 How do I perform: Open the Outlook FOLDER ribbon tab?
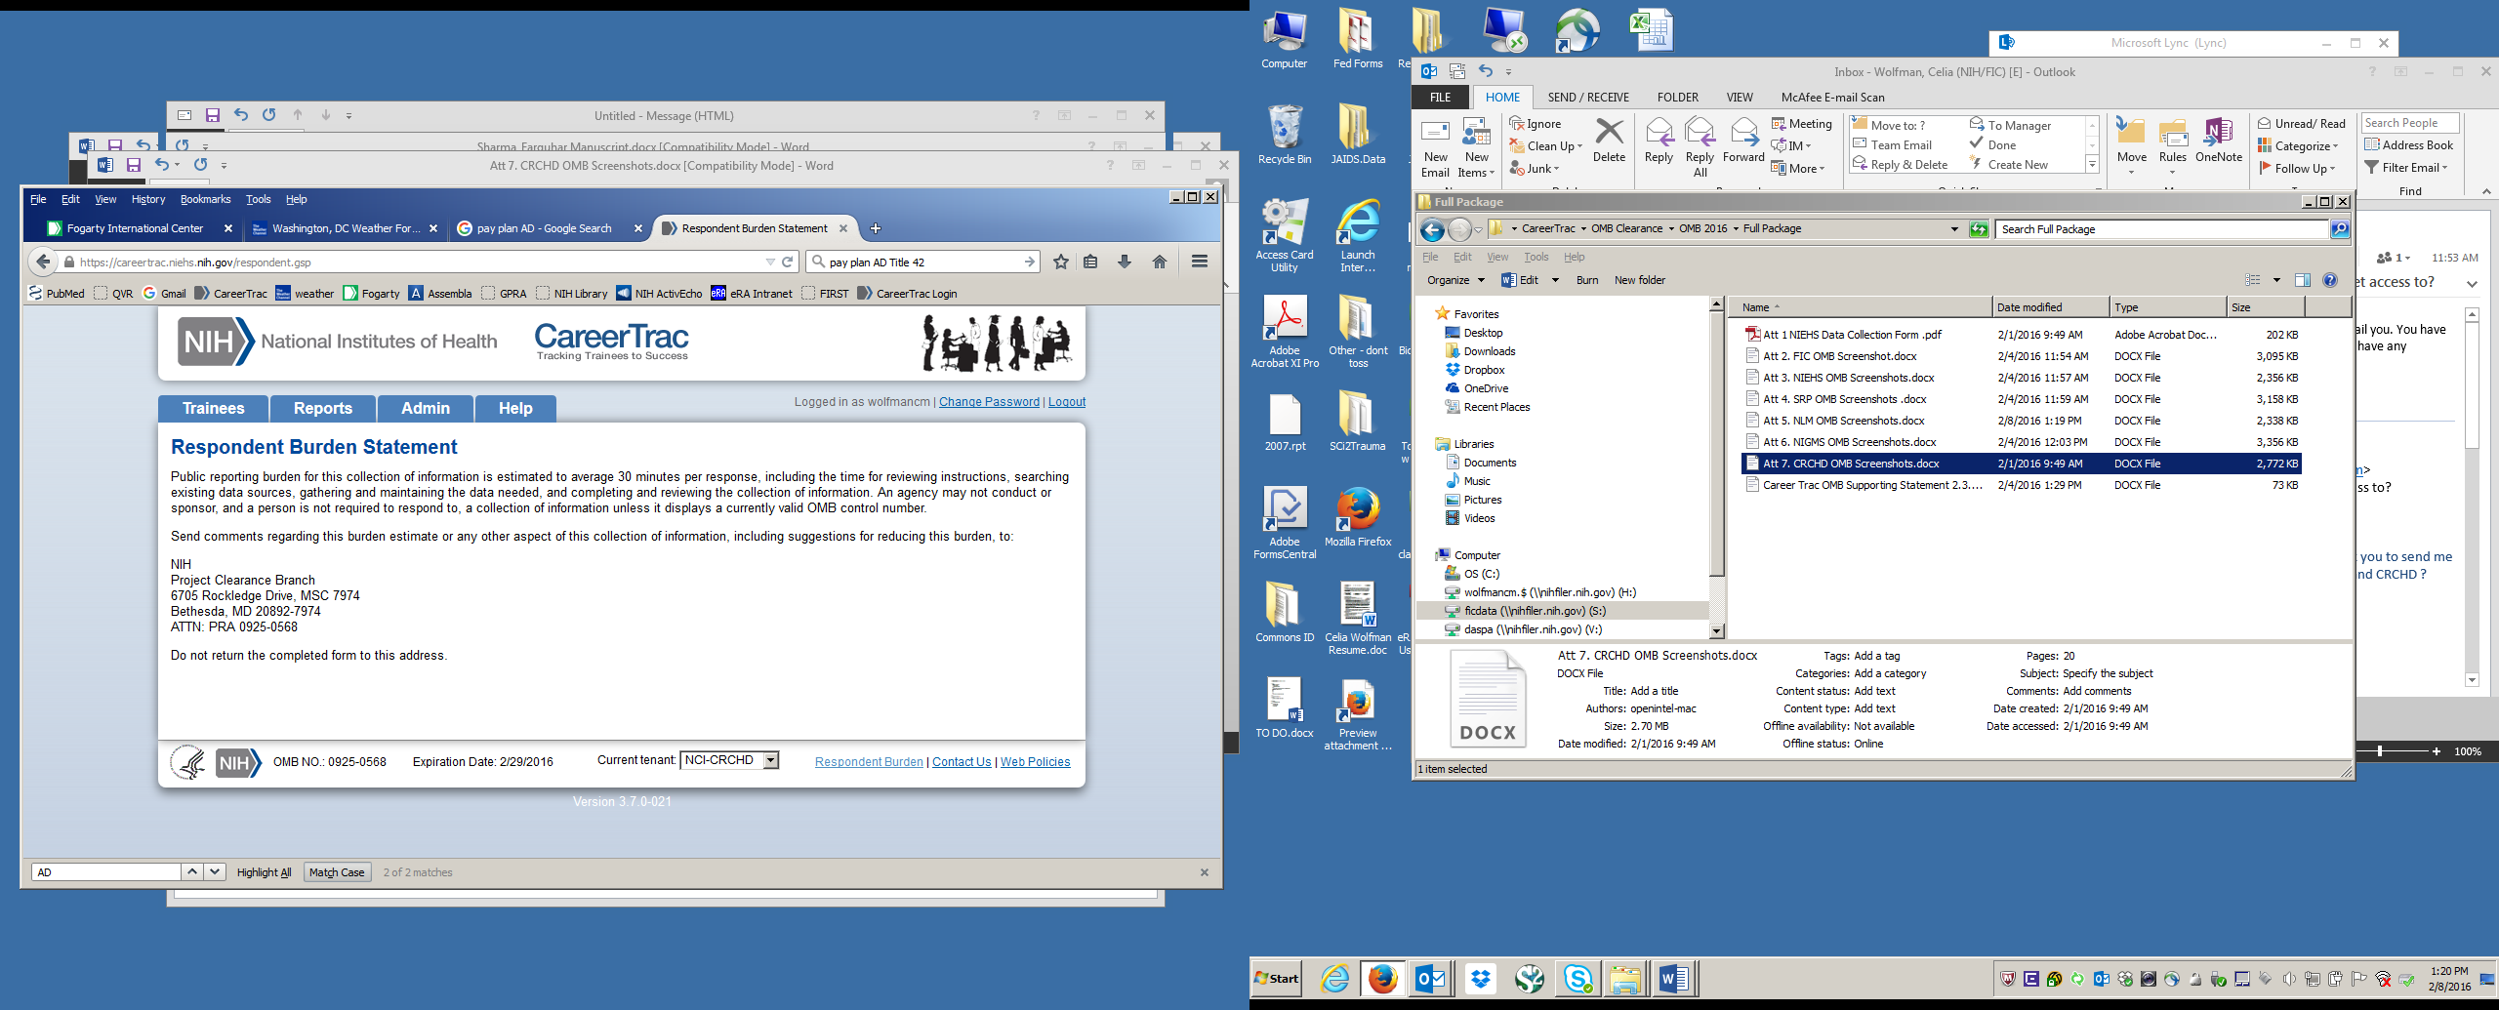click(x=1677, y=98)
